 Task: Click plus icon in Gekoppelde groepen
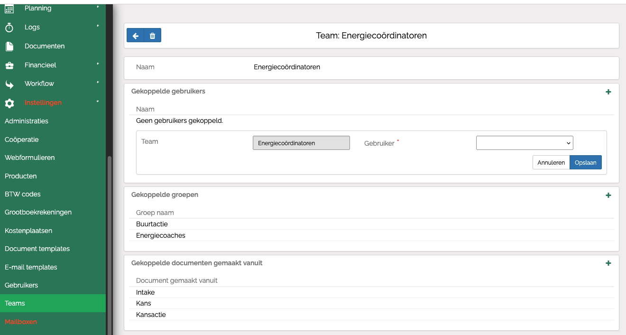(x=608, y=195)
